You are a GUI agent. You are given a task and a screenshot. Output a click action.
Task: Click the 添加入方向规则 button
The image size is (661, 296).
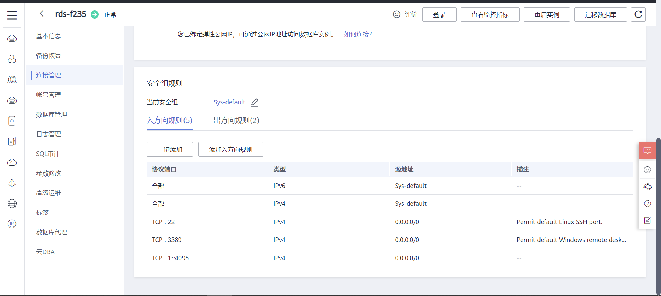[231, 149]
